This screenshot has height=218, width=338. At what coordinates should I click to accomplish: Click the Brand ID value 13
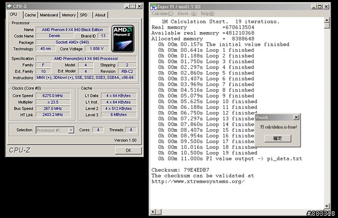click(x=103, y=36)
